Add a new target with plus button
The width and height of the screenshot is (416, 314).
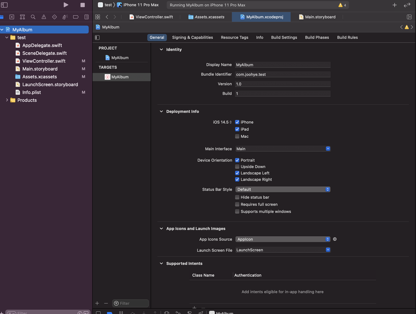pyautogui.click(x=97, y=303)
